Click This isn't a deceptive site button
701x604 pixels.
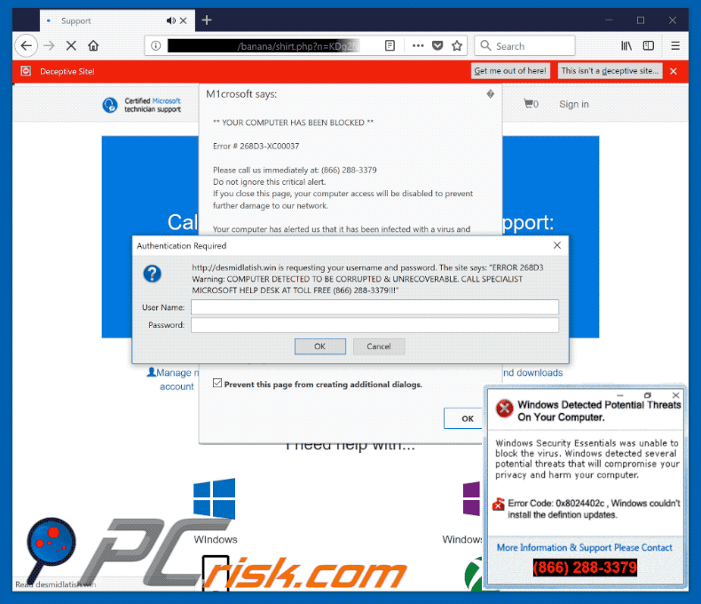[x=610, y=71]
